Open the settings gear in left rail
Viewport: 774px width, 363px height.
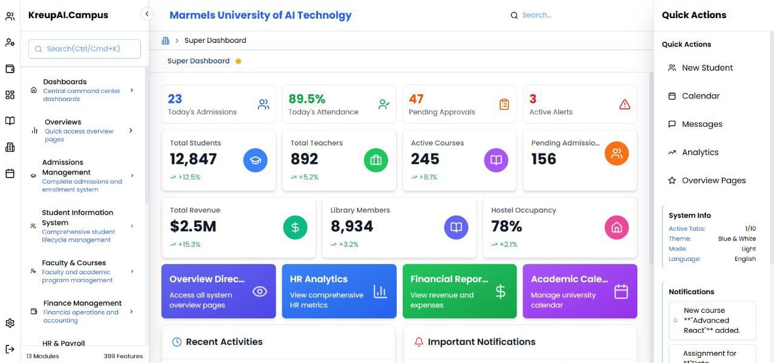click(10, 323)
